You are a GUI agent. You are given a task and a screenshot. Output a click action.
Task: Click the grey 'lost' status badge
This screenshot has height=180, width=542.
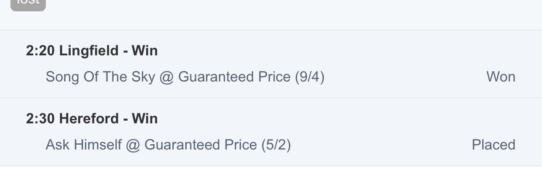coord(28,4)
